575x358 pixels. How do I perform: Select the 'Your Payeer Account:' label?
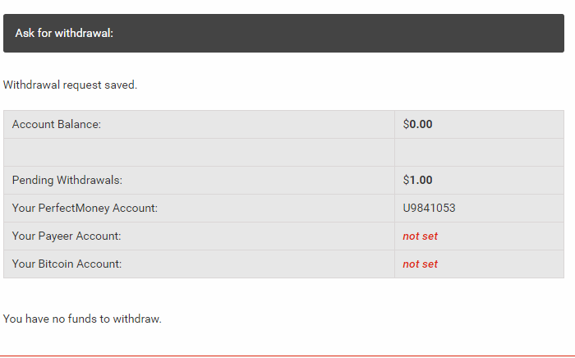point(67,236)
